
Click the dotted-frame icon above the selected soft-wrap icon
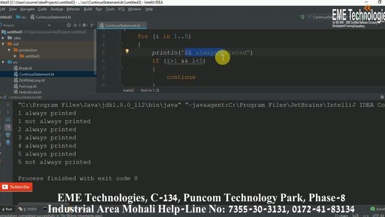[x=8, y=119]
